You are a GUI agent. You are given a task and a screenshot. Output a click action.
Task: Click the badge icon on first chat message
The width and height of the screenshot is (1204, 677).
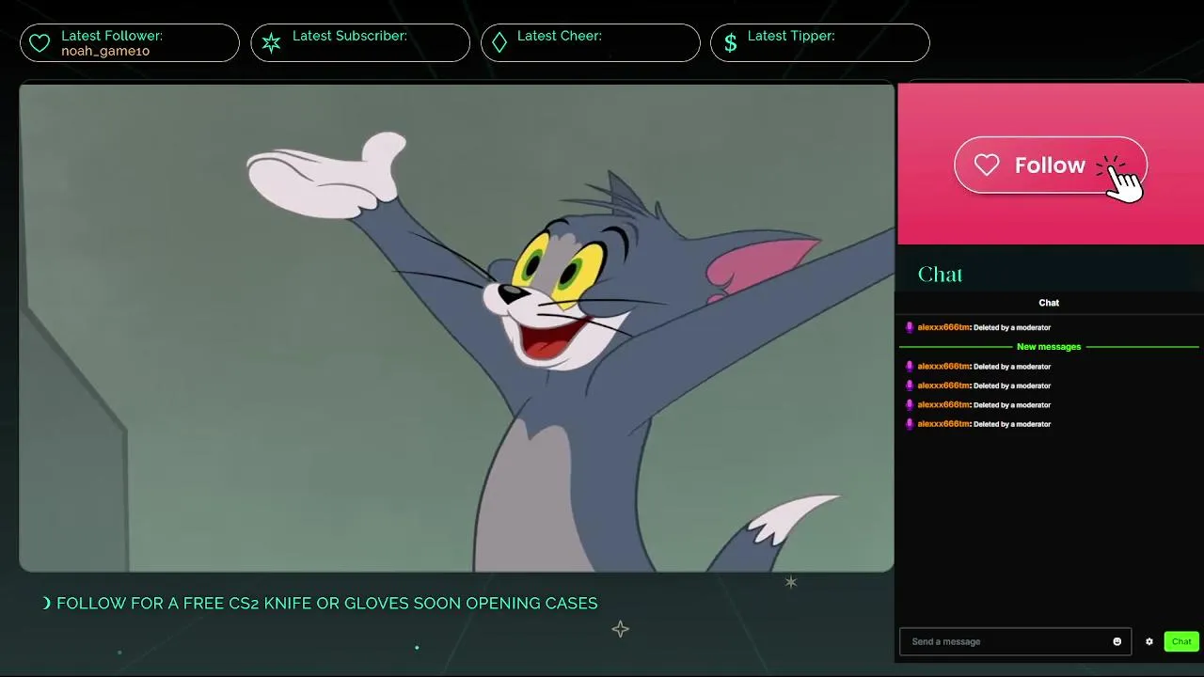click(910, 327)
